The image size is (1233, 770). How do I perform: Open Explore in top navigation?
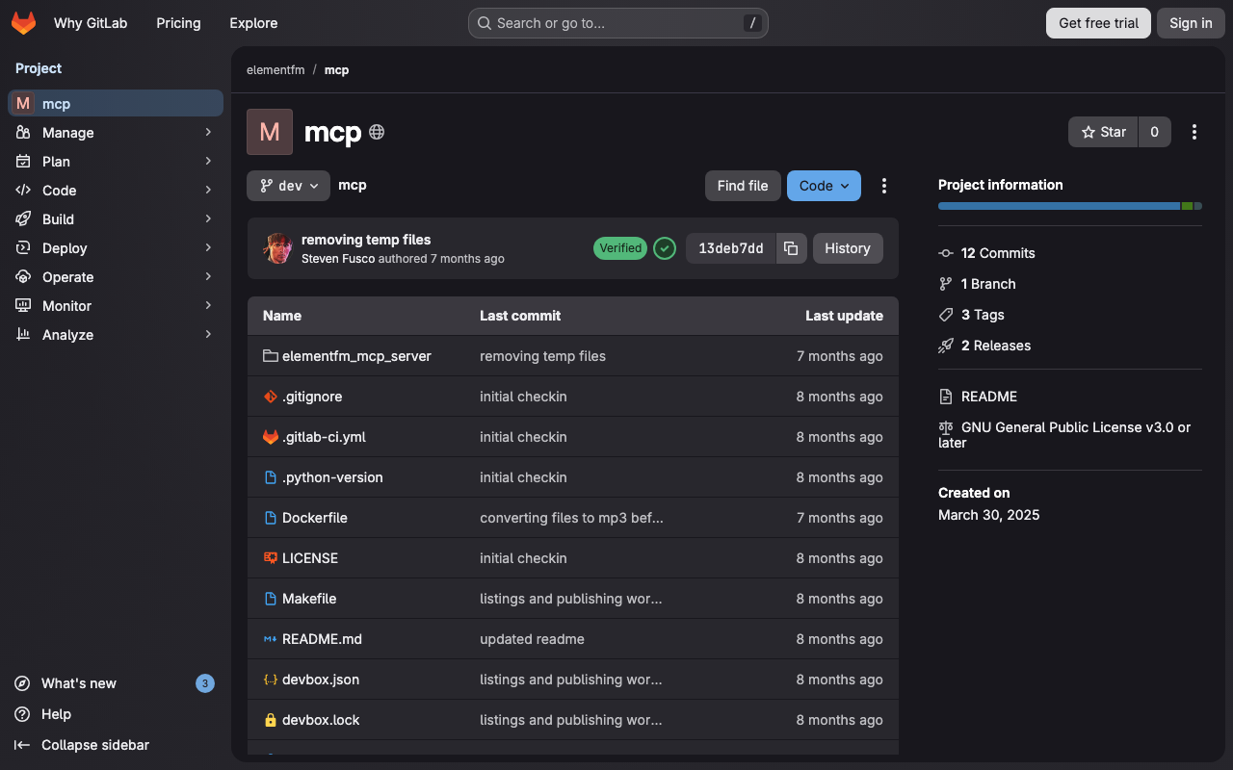pos(253,23)
